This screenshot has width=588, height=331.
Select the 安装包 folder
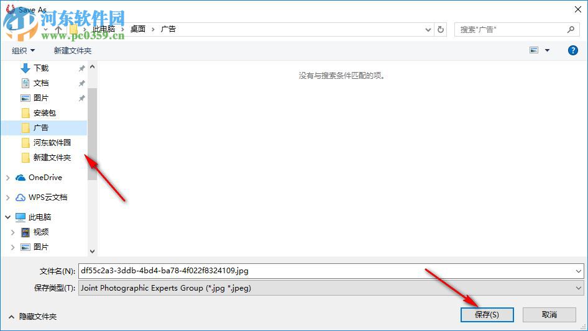(x=44, y=113)
